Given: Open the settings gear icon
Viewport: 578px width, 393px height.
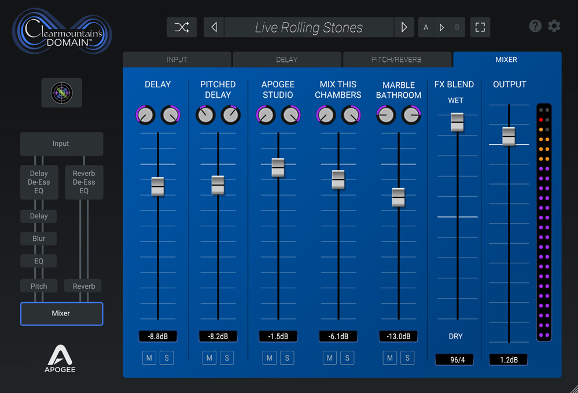Looking at the screenshot, I should (554, 26).
